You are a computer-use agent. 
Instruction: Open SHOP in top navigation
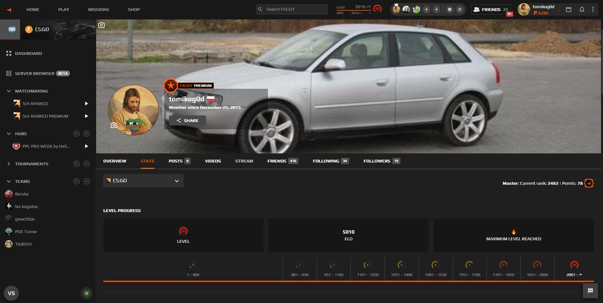coord(134,10)
